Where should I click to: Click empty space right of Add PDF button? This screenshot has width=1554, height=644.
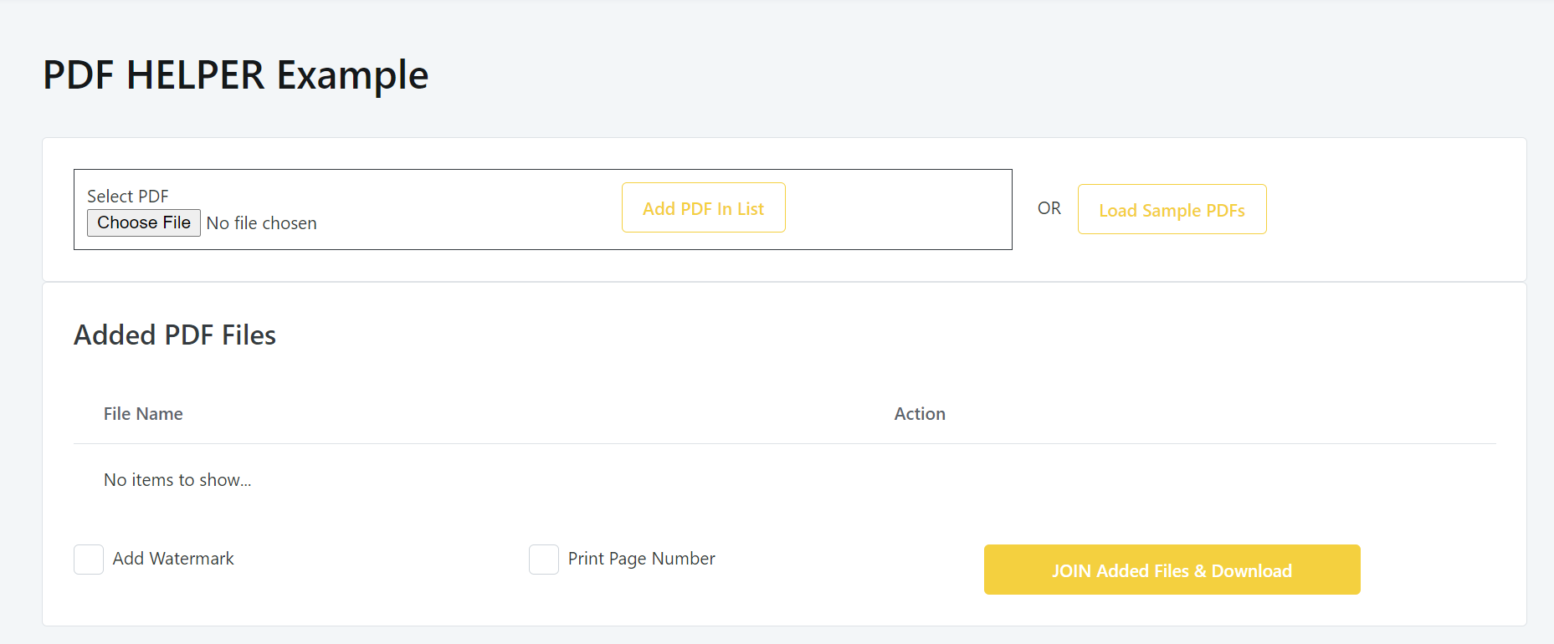[x=895, y=209]
